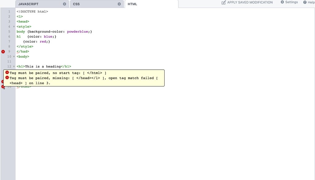The height and width of the screenshot is (180, 315).
Task: Open the CSS panel settings gear
Action: tap(119, 4)
